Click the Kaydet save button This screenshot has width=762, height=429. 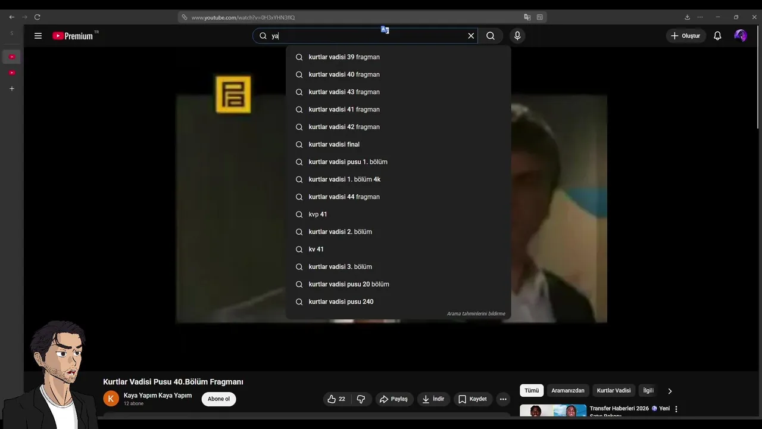[x=473, y=399]
